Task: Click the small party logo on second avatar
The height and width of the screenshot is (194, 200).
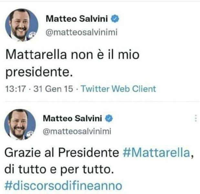Action: [30, 133]
